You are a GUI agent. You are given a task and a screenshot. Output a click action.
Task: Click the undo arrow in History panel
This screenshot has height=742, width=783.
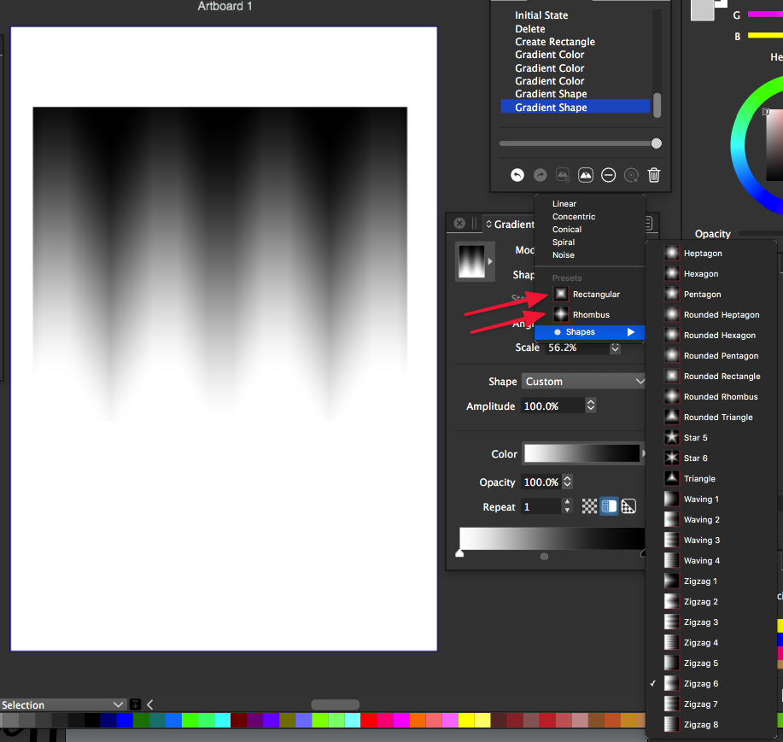point(517,175)
